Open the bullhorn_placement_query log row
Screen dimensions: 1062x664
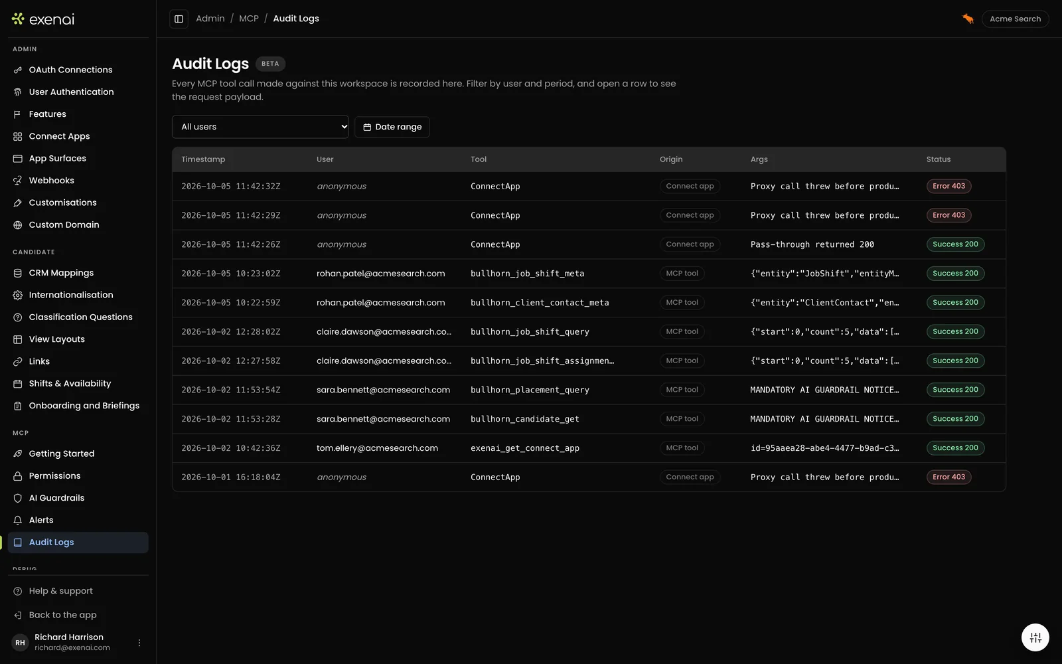(589, 390)
